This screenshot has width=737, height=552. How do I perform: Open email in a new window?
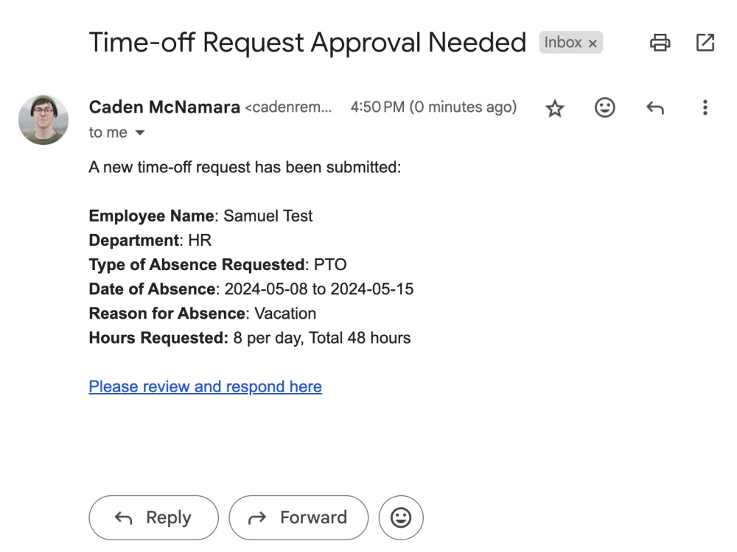click(x=704, y=42)
